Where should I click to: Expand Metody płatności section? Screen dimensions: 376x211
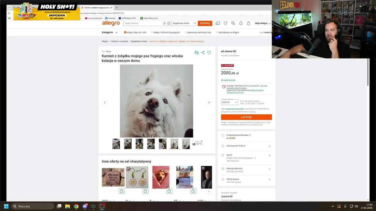[x=246, y=170]
